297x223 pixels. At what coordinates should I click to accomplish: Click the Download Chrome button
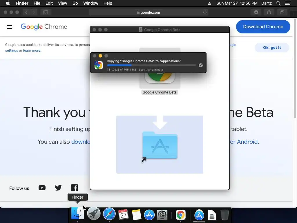263,27
